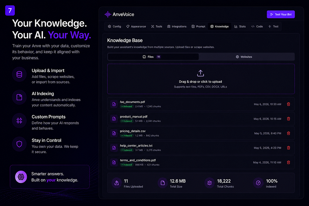This screenshot has width=309, height=206.
Task: Click the date May 5, 2026, 4:20 PM
Action: coord(267,148)
